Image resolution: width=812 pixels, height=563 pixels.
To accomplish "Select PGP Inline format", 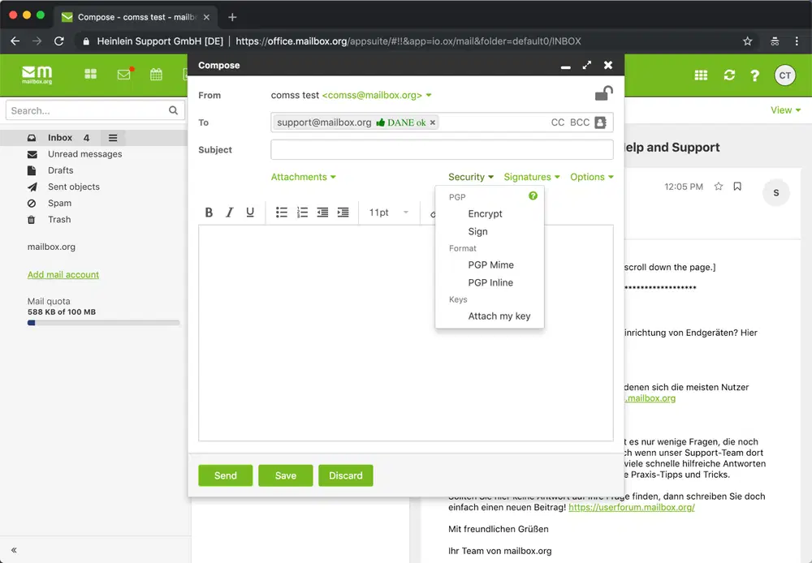I will pyautogui.click(x=490, y=282).
